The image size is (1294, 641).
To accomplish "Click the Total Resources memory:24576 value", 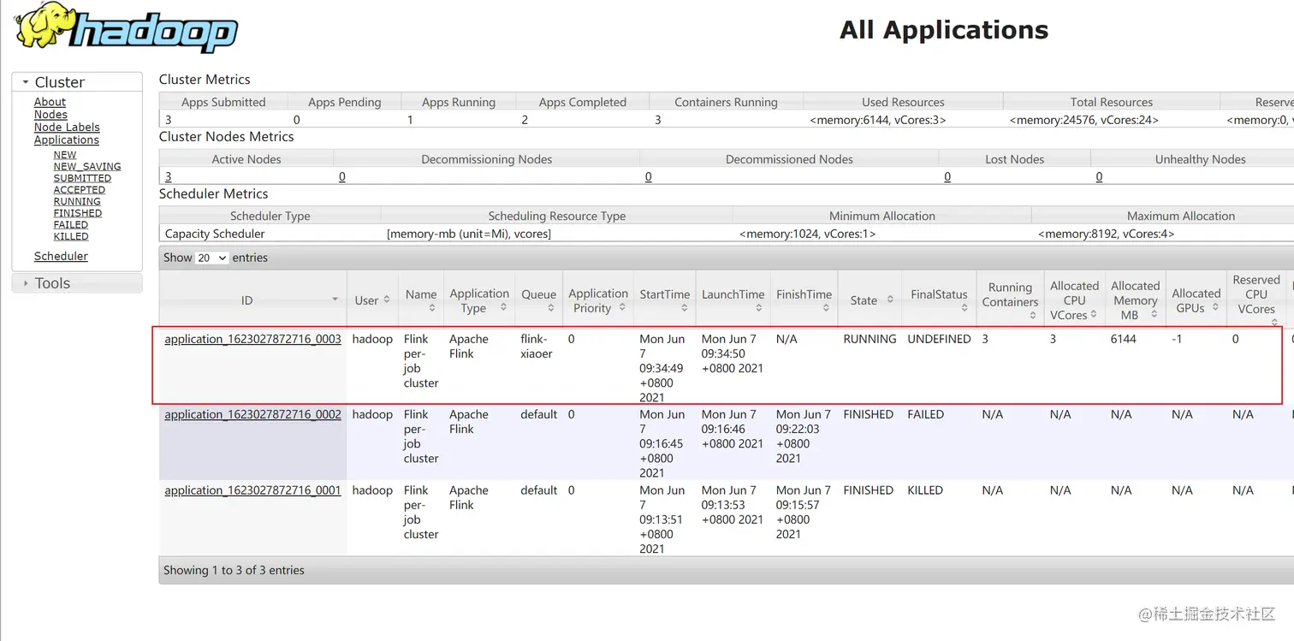I will (x=1084, y=120).
